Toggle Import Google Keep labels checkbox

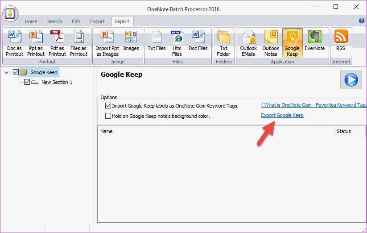coord(108,106)
